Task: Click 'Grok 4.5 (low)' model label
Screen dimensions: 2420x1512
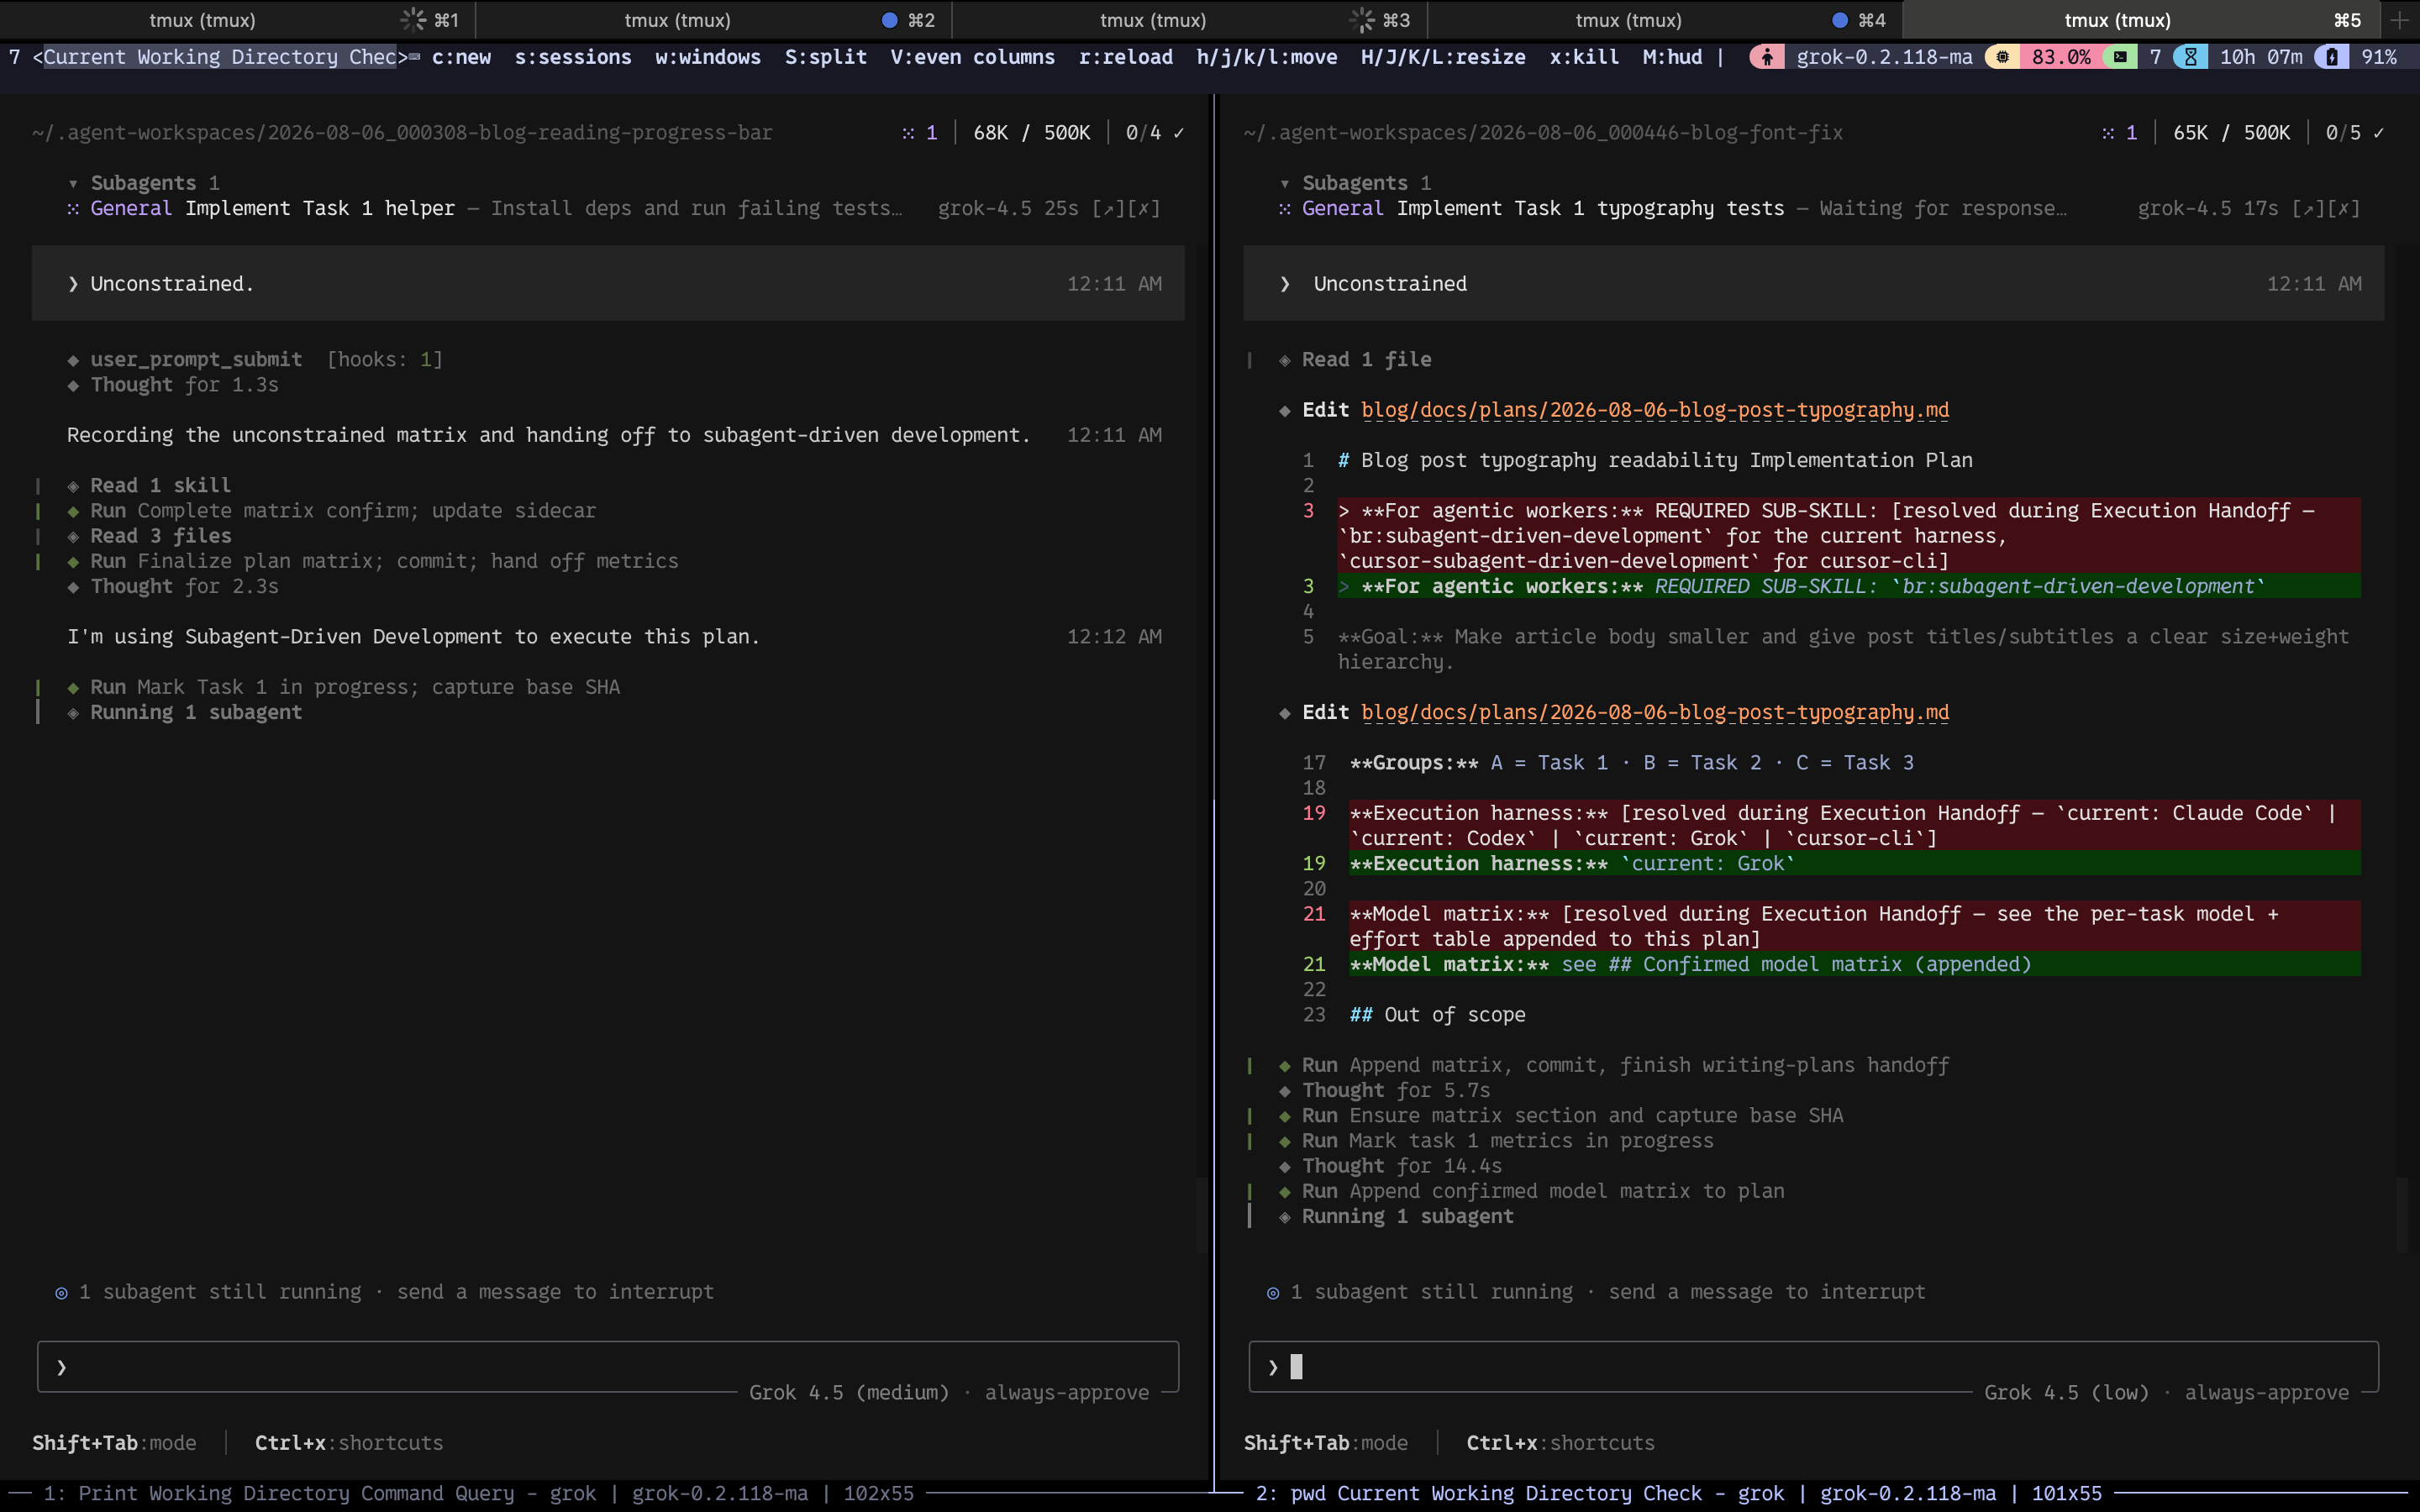Action: tap(2066, 1393)
